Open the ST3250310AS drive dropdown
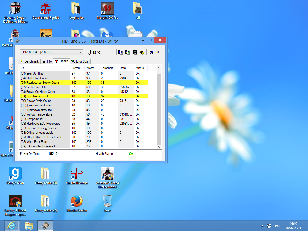This screenshot has width=308, height=231. coord(51,52)
